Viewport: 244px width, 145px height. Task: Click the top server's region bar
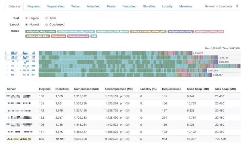pos(115,53)
